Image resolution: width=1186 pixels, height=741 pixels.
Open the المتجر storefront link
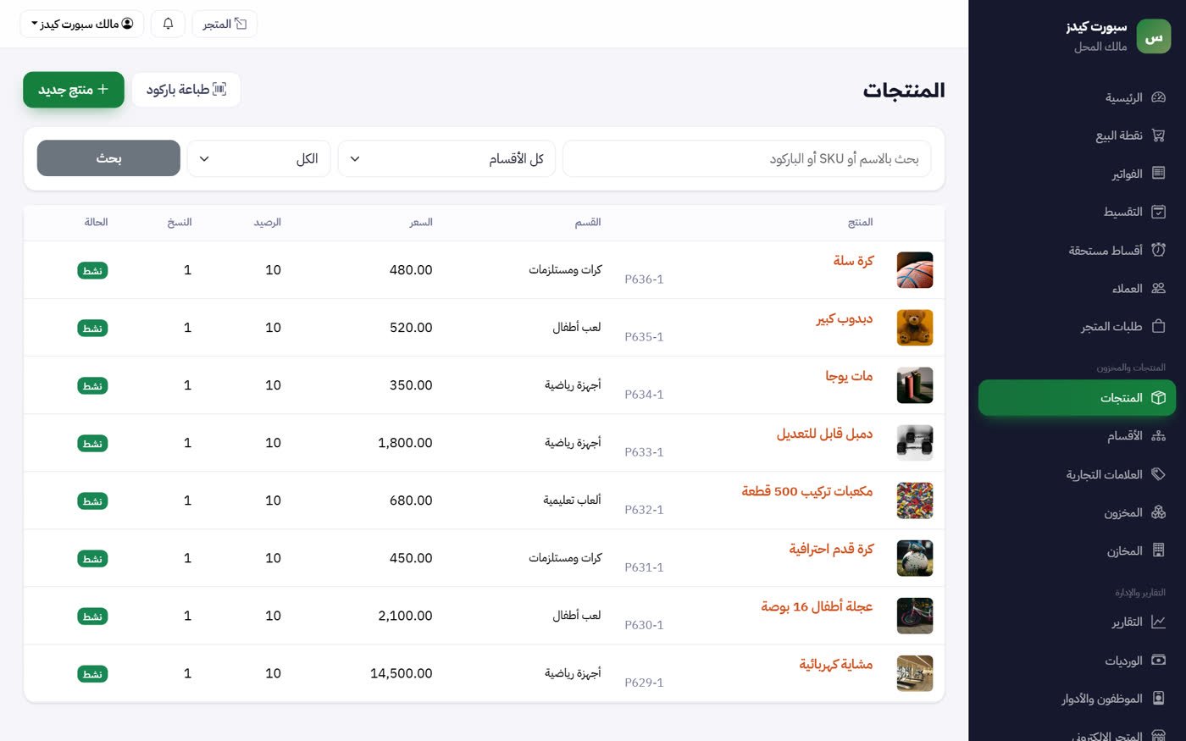click(x=224, y=24)
